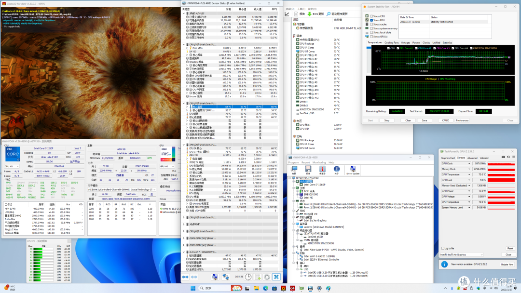Click the GPU Load red sensor bar

[501, 180]
